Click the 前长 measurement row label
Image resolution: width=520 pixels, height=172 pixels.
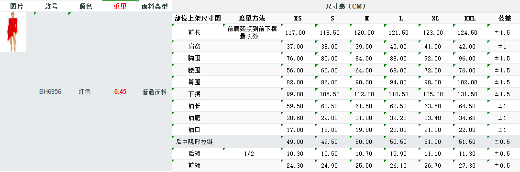(x=194, y=33)
